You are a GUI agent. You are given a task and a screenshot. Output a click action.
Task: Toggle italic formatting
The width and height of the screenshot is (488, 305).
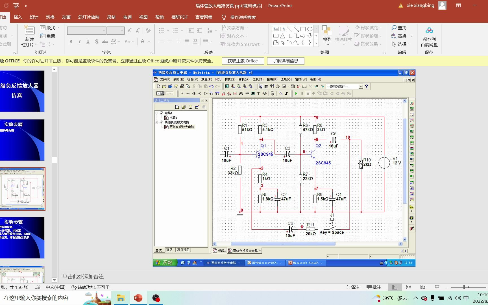coord(80,42)
